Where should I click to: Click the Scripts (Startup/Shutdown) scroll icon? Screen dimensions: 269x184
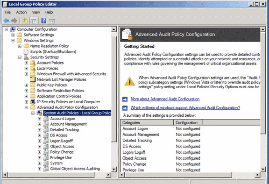26,52
